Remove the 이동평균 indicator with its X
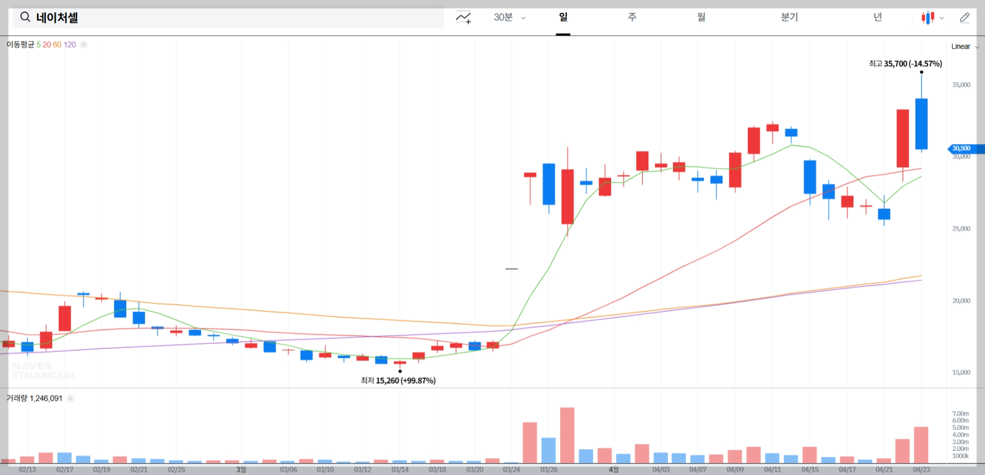985x475 pixels. pyautogui.click(x=84, y=45)
